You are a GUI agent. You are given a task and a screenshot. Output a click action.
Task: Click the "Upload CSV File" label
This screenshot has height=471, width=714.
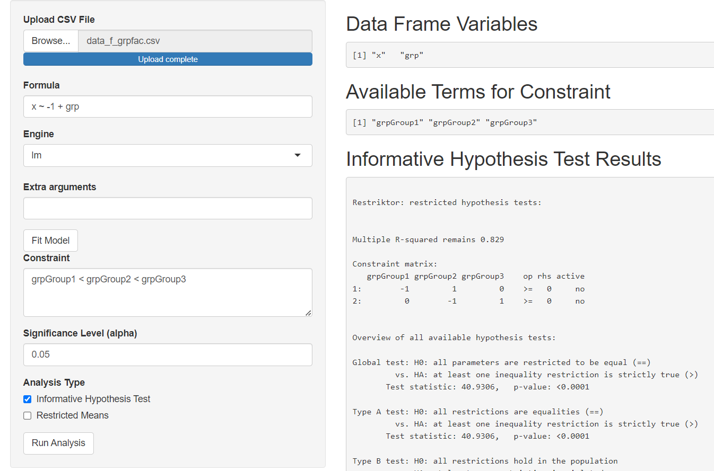[x=59, y=20]
